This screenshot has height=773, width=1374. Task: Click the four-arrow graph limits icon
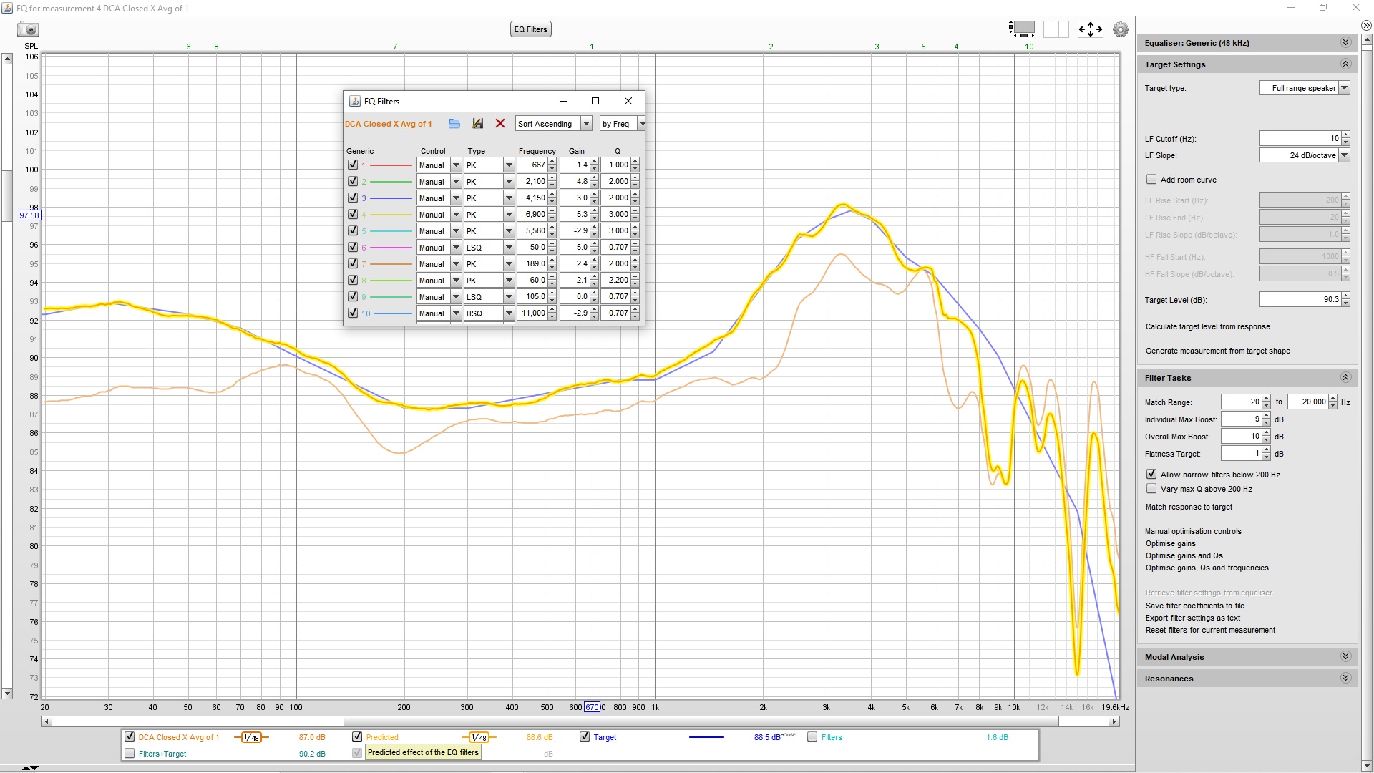click(x=1090, y=29)
